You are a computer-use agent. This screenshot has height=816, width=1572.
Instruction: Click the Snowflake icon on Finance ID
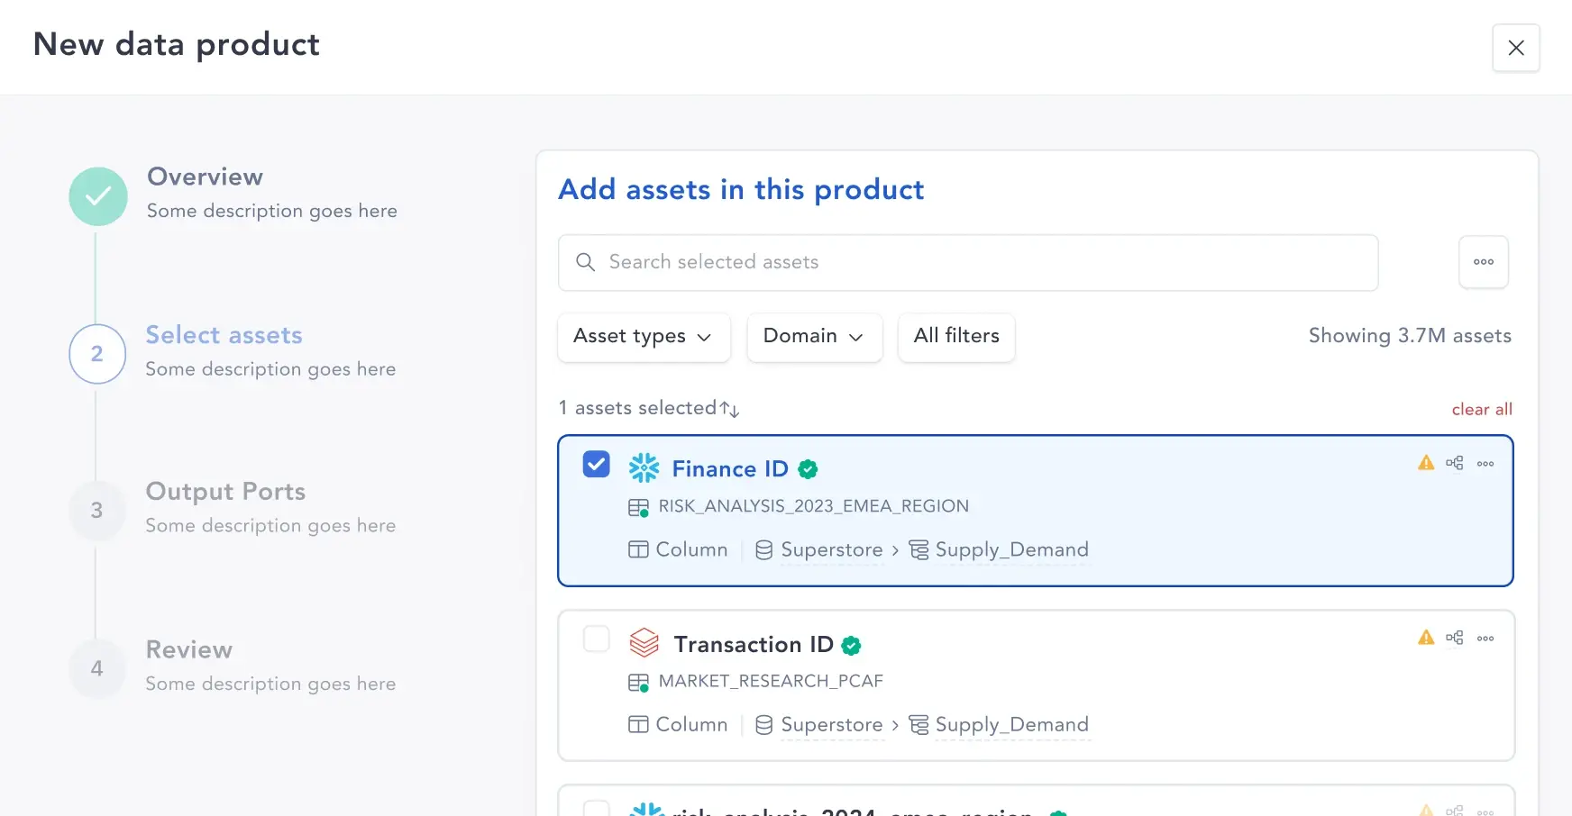(x=644, y=468)
